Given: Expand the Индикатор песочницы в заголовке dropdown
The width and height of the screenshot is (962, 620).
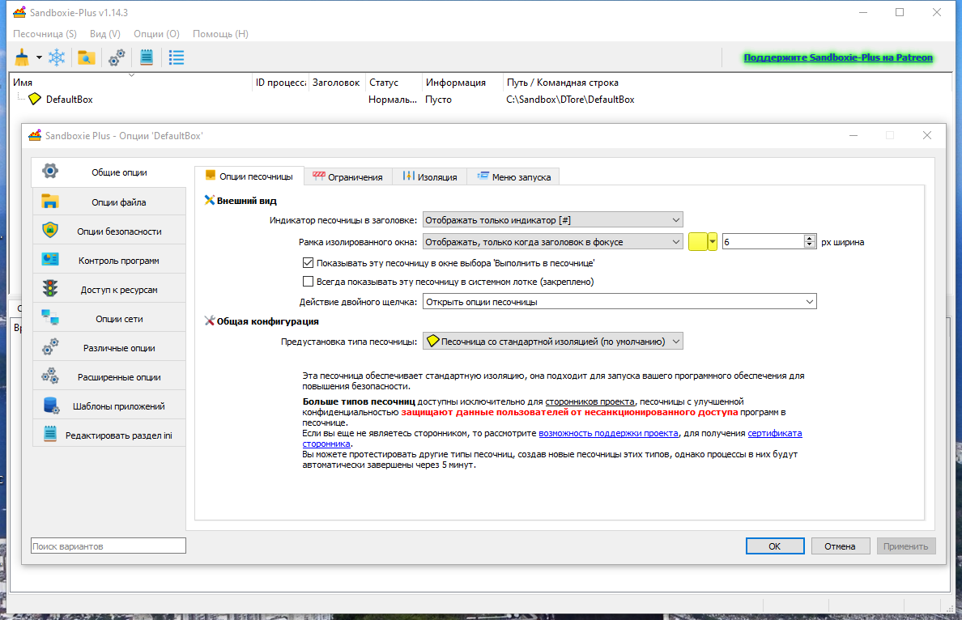Looking at the screenshot, I should (x=553, y=219).
